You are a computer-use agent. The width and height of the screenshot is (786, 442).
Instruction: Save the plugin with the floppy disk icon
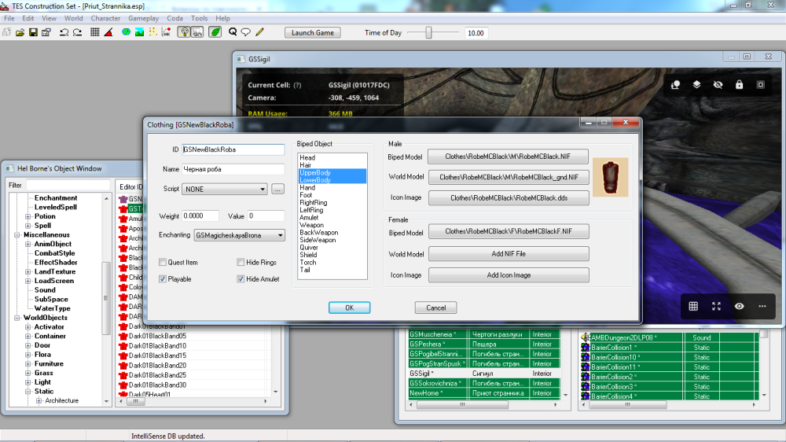point(33,32)
